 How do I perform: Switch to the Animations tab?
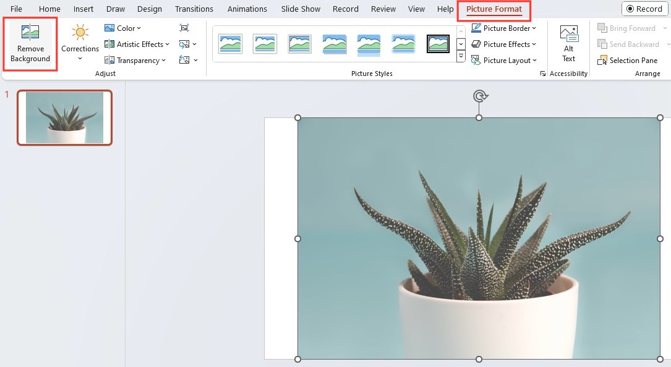pyautogui.click(x=247, y=9)
